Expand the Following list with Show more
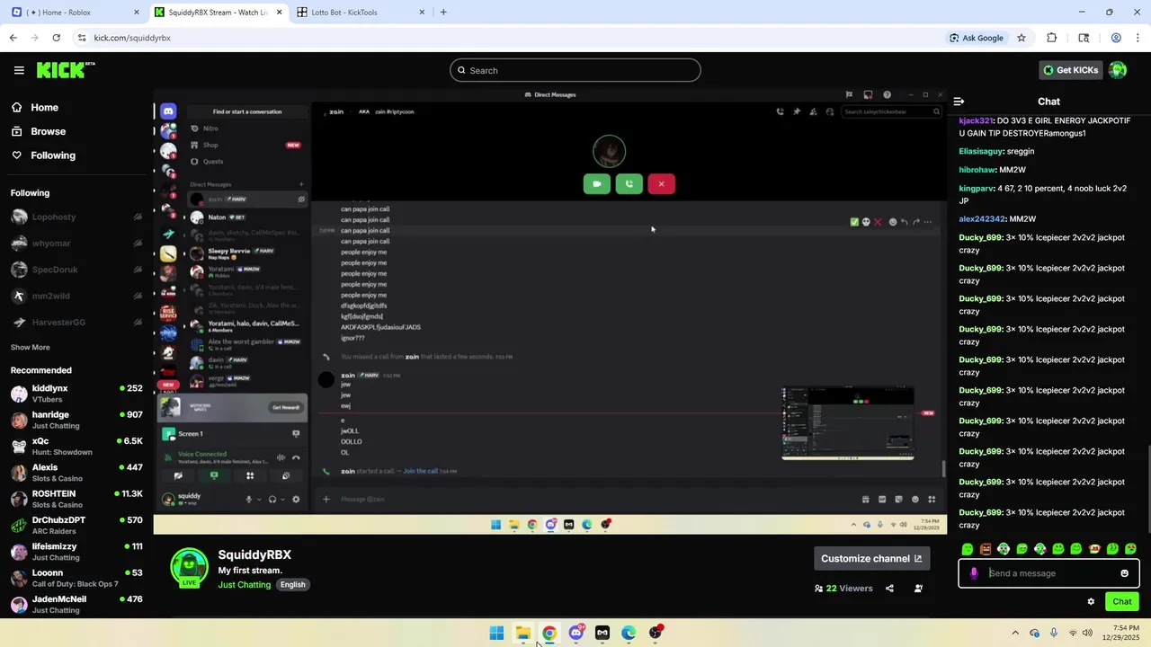The width and height of the screenshot is (1151, 647). (31, 348)
